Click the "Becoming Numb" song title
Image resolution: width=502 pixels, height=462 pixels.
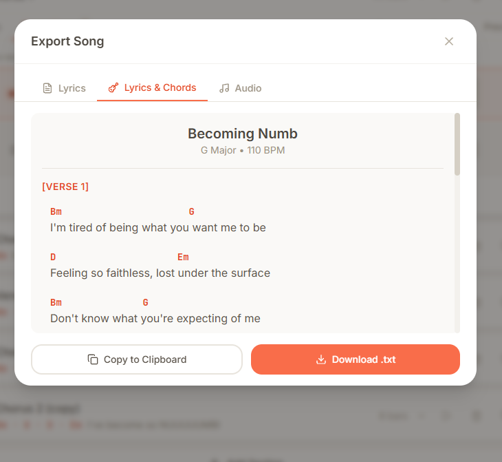click(243, 134)
